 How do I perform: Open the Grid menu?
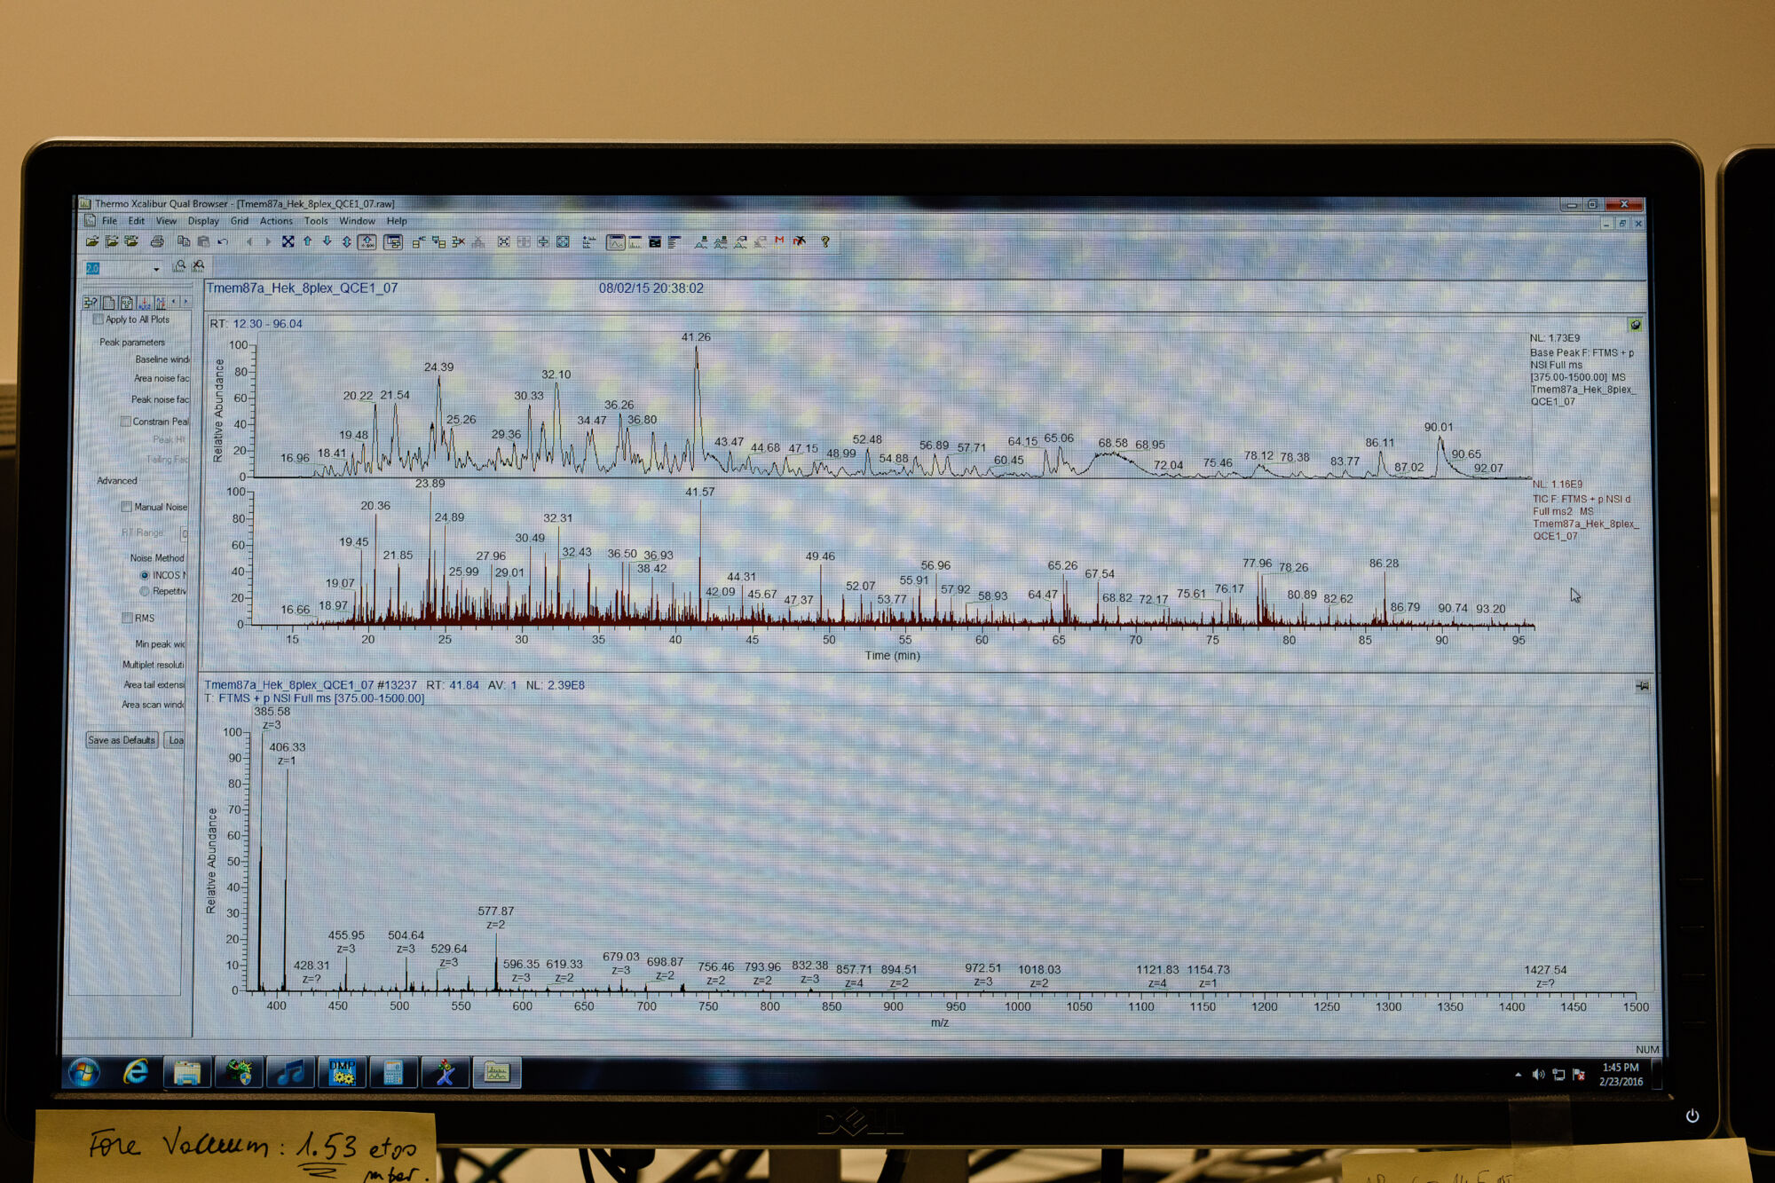pos(240,221)
